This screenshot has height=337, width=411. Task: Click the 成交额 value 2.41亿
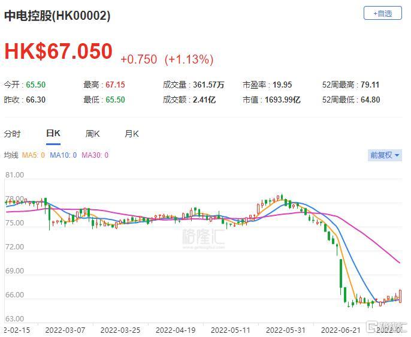(x=204, y=100)
